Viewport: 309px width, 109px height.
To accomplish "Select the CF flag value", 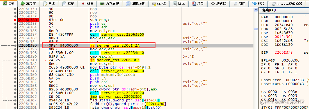I will (269, 72).
